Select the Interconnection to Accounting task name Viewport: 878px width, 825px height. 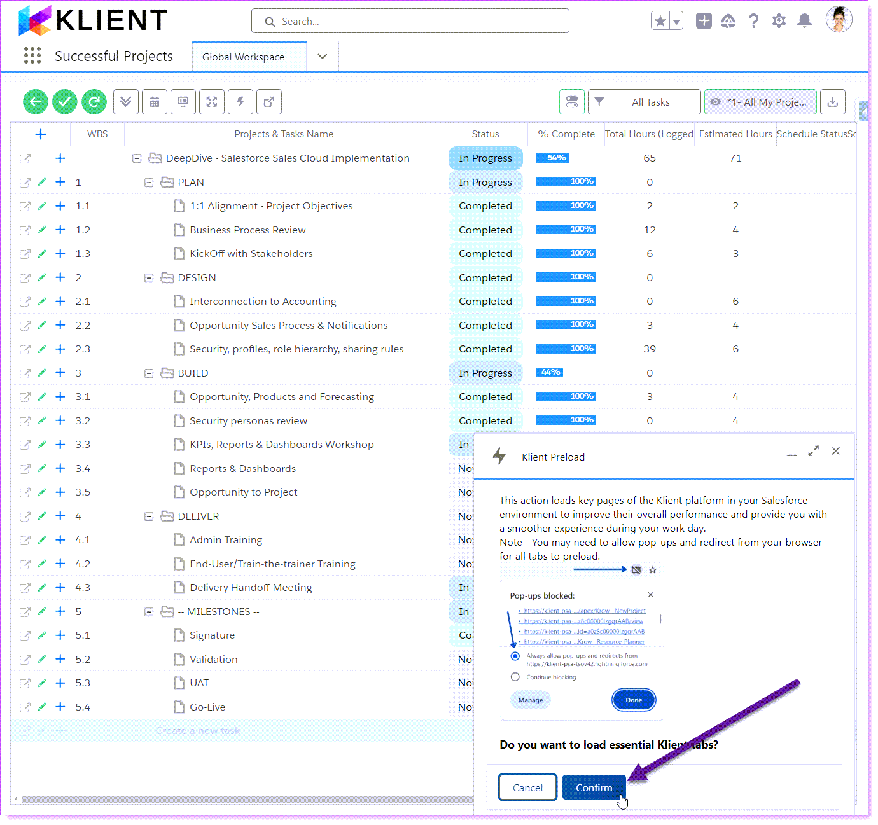click(263, 302)
